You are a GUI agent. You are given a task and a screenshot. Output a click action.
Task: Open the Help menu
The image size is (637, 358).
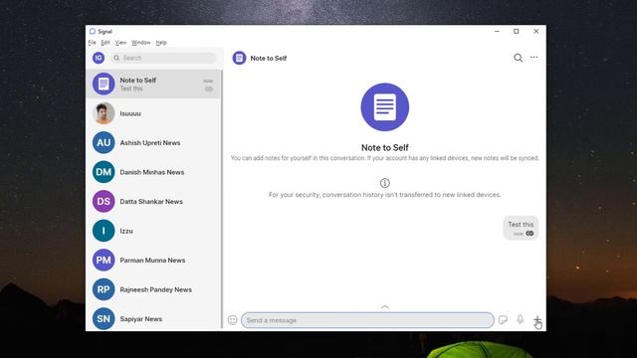tap(161, 42)
